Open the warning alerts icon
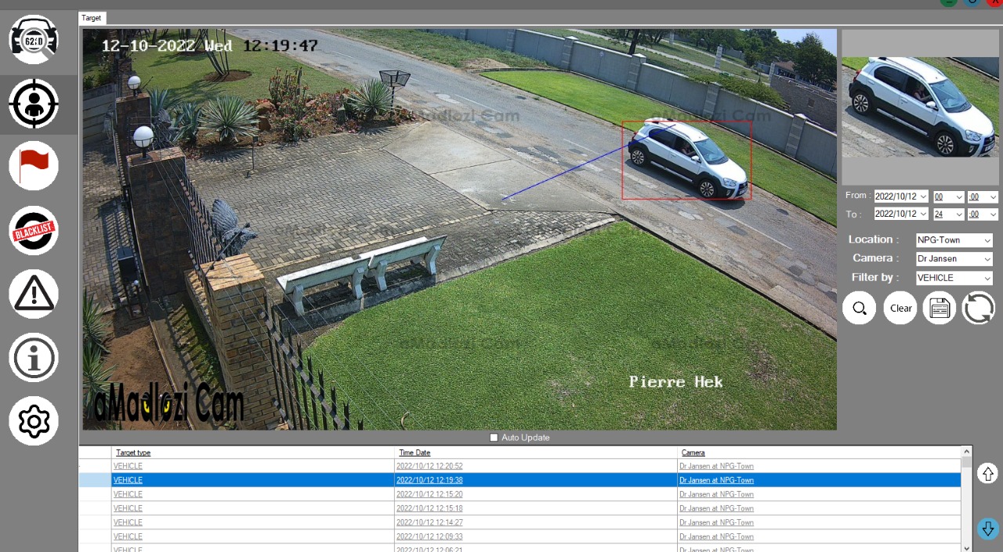 [34, 294]
